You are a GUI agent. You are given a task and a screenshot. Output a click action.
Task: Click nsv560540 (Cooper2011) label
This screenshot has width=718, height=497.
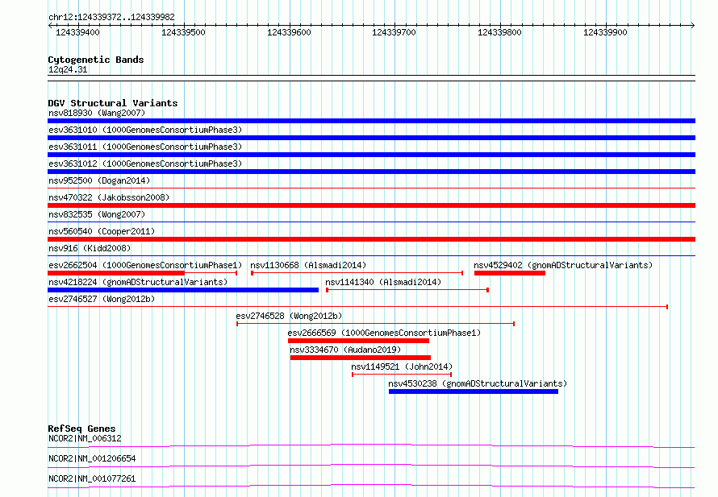(102, 231)
